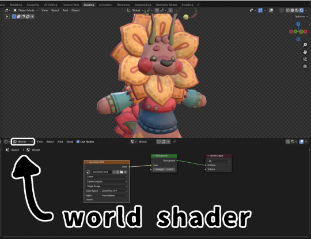Choose the Invert selection mode icon

[28, 17]
